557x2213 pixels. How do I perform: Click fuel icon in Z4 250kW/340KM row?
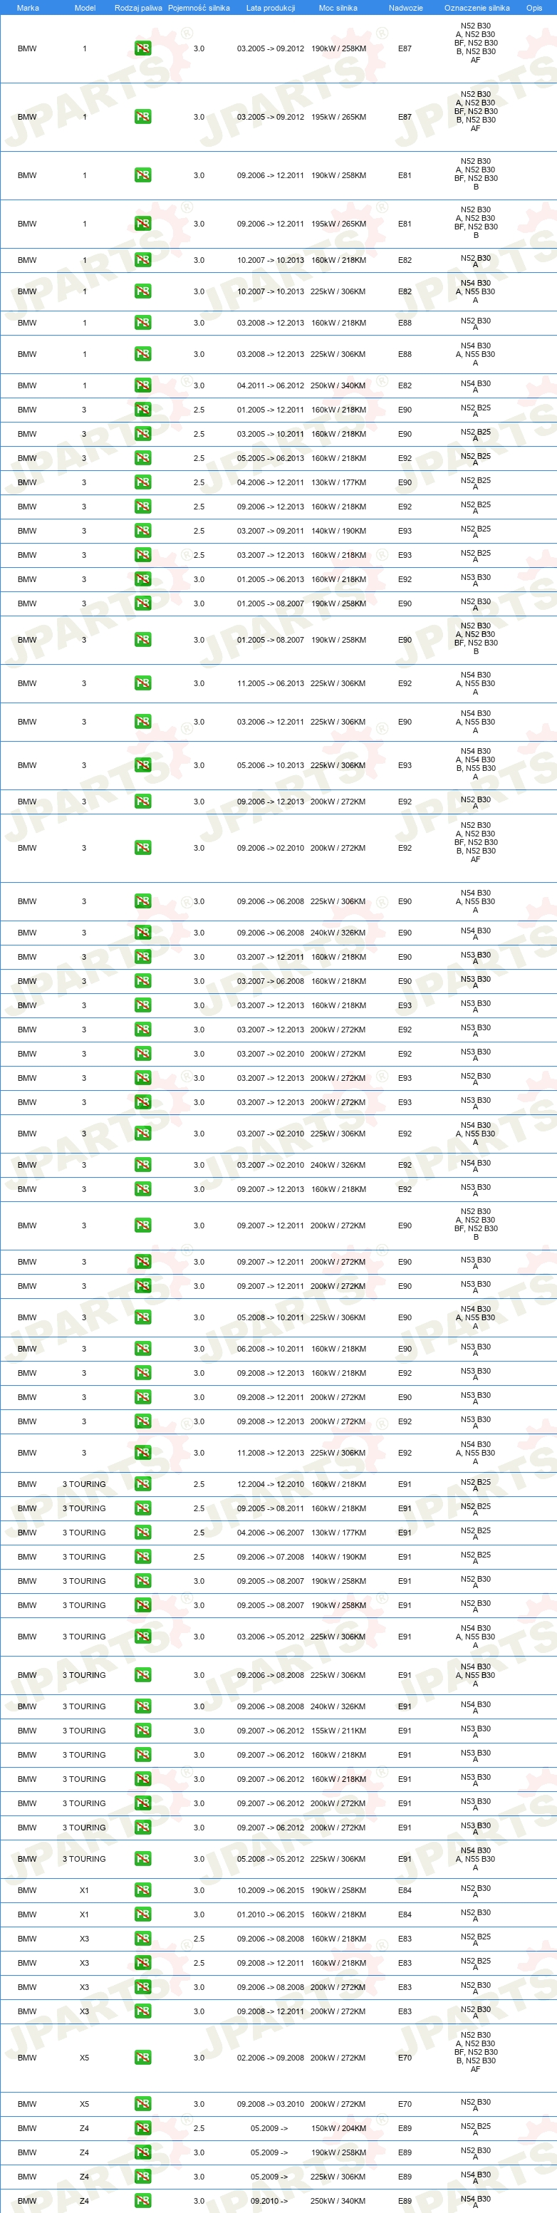(x=142, y=2200)
